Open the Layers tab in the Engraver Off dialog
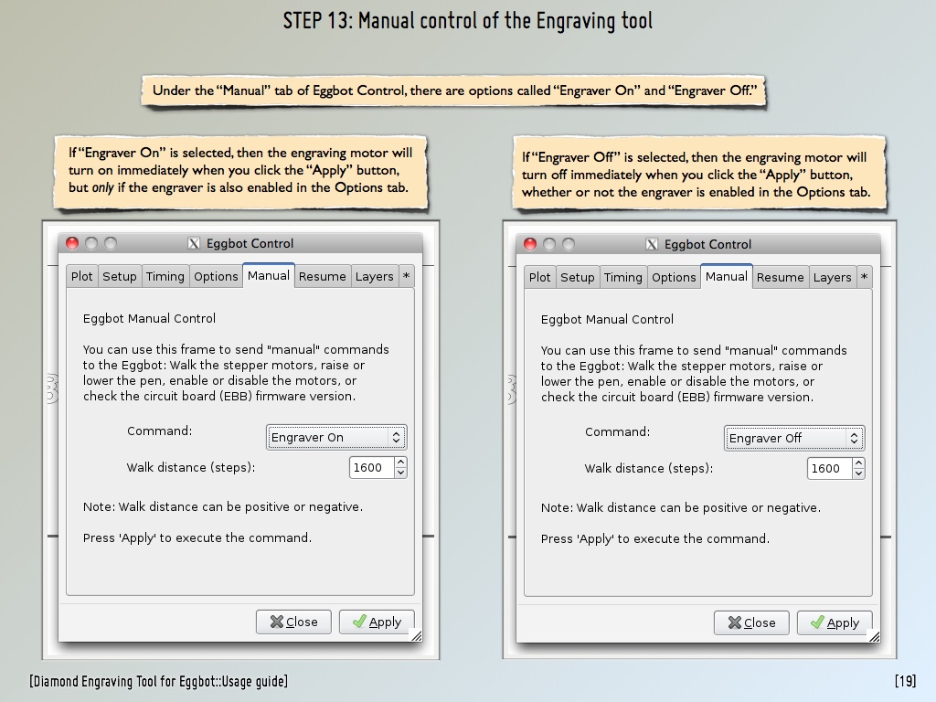Screen dimensions: 936x702 (832, 277)
